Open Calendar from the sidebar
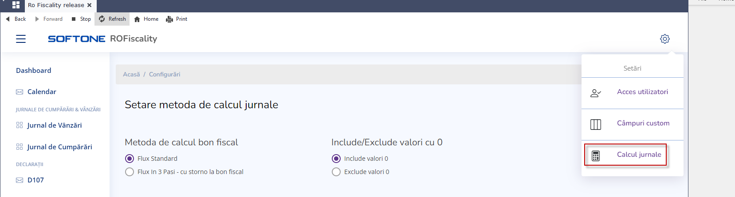This screenshot has height=197, width=735. (x=42, y=92)
